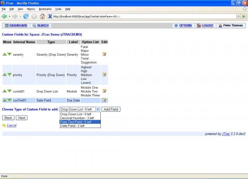
Task: Open the History menu
Action: click(x=31, y=9)
